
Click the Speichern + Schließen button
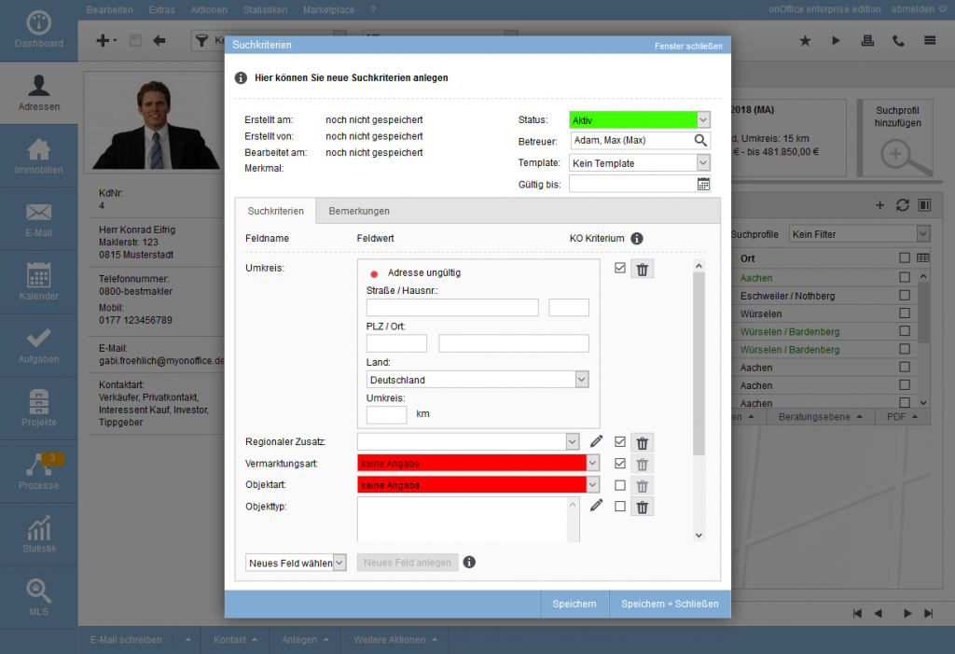click(x=670, y=604)
